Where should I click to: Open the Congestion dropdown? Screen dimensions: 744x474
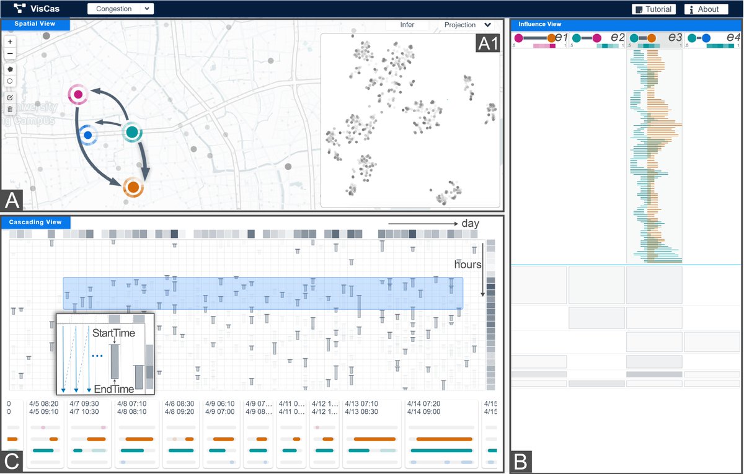(121, 9)
